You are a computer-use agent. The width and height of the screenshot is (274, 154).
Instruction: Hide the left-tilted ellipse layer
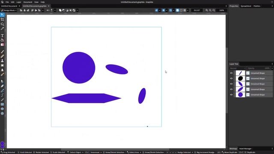(231, 84)
